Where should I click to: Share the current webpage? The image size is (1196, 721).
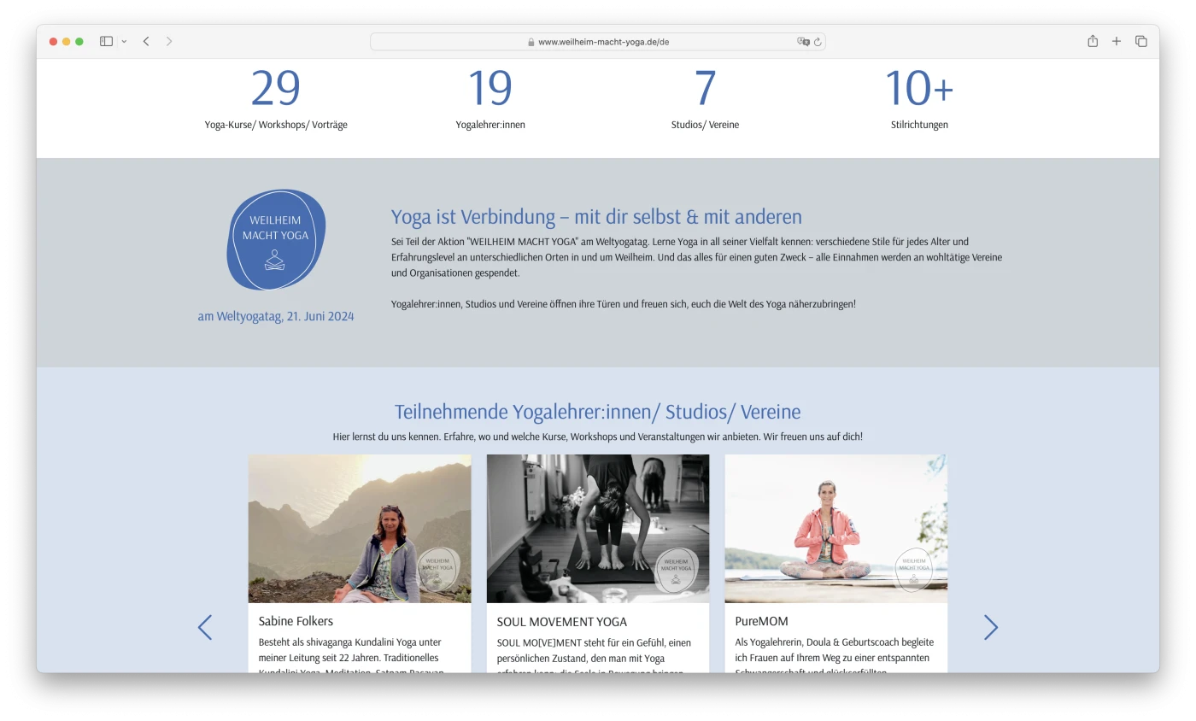[x=1092, y=40]
